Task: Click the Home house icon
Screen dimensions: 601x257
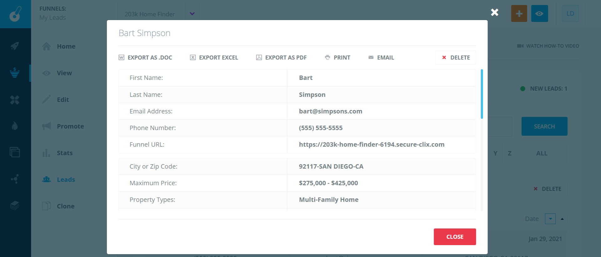Action: coord(46,46)
